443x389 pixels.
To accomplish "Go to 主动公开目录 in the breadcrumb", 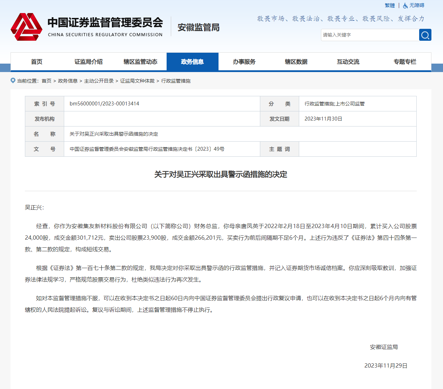I will tap(99, 81).
